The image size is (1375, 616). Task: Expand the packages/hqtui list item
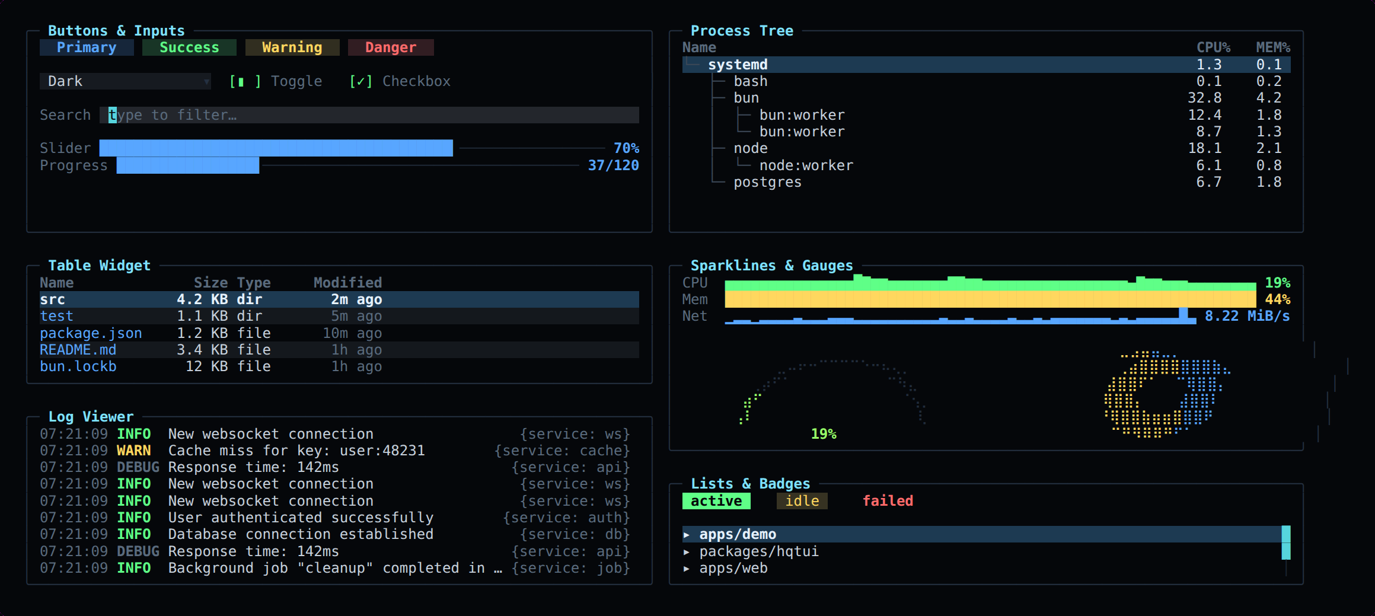pos(982,551)
